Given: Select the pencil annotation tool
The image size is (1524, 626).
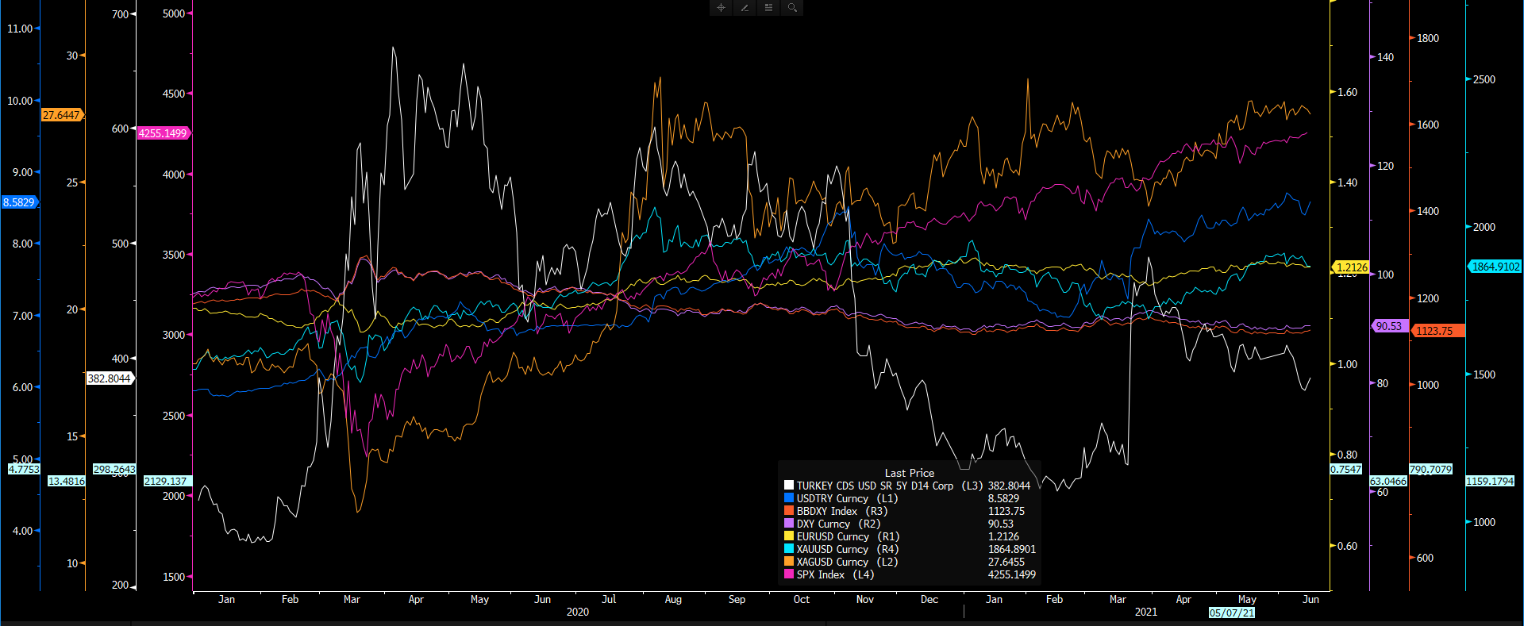Looking at the screenshot, I should coord(745,8).
